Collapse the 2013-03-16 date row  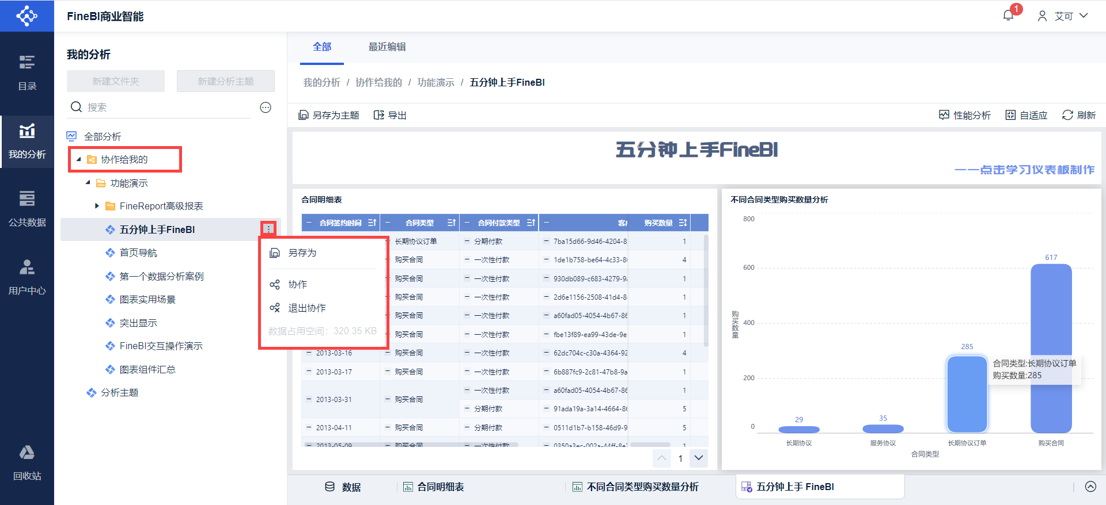(309, 353)
